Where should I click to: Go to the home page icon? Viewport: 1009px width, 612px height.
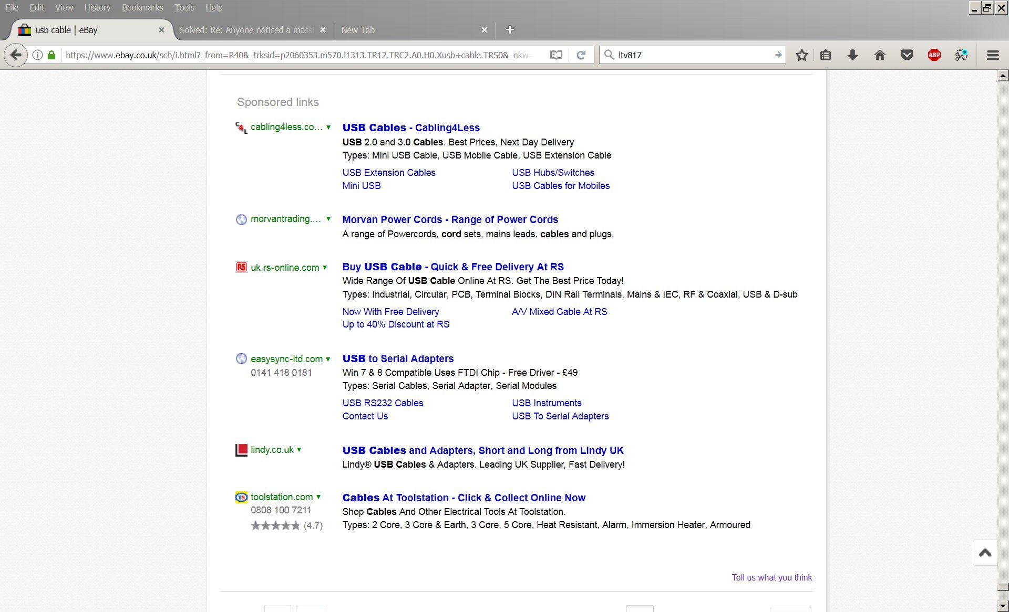point(880,55)
